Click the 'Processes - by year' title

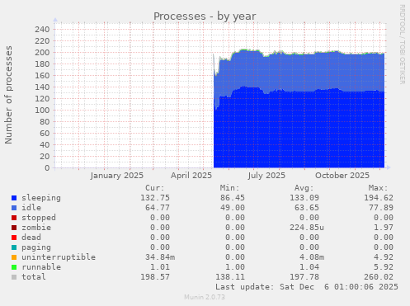[x=205, y=16]
